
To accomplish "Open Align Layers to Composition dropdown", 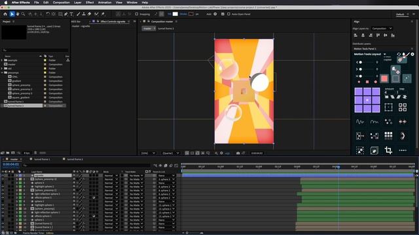I will pyautogui.click(x=382, y=29).
